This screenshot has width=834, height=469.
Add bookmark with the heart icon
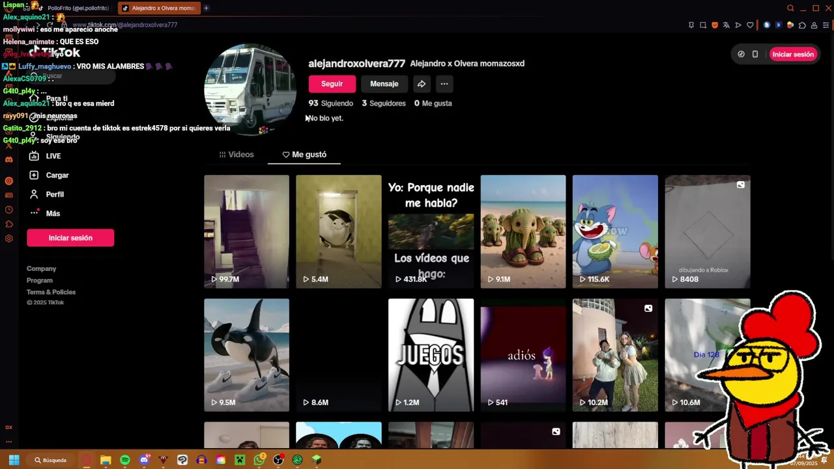[x=750, y=25]
